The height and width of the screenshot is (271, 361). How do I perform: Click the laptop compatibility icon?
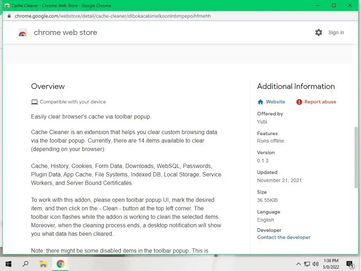tap(35, 102)
